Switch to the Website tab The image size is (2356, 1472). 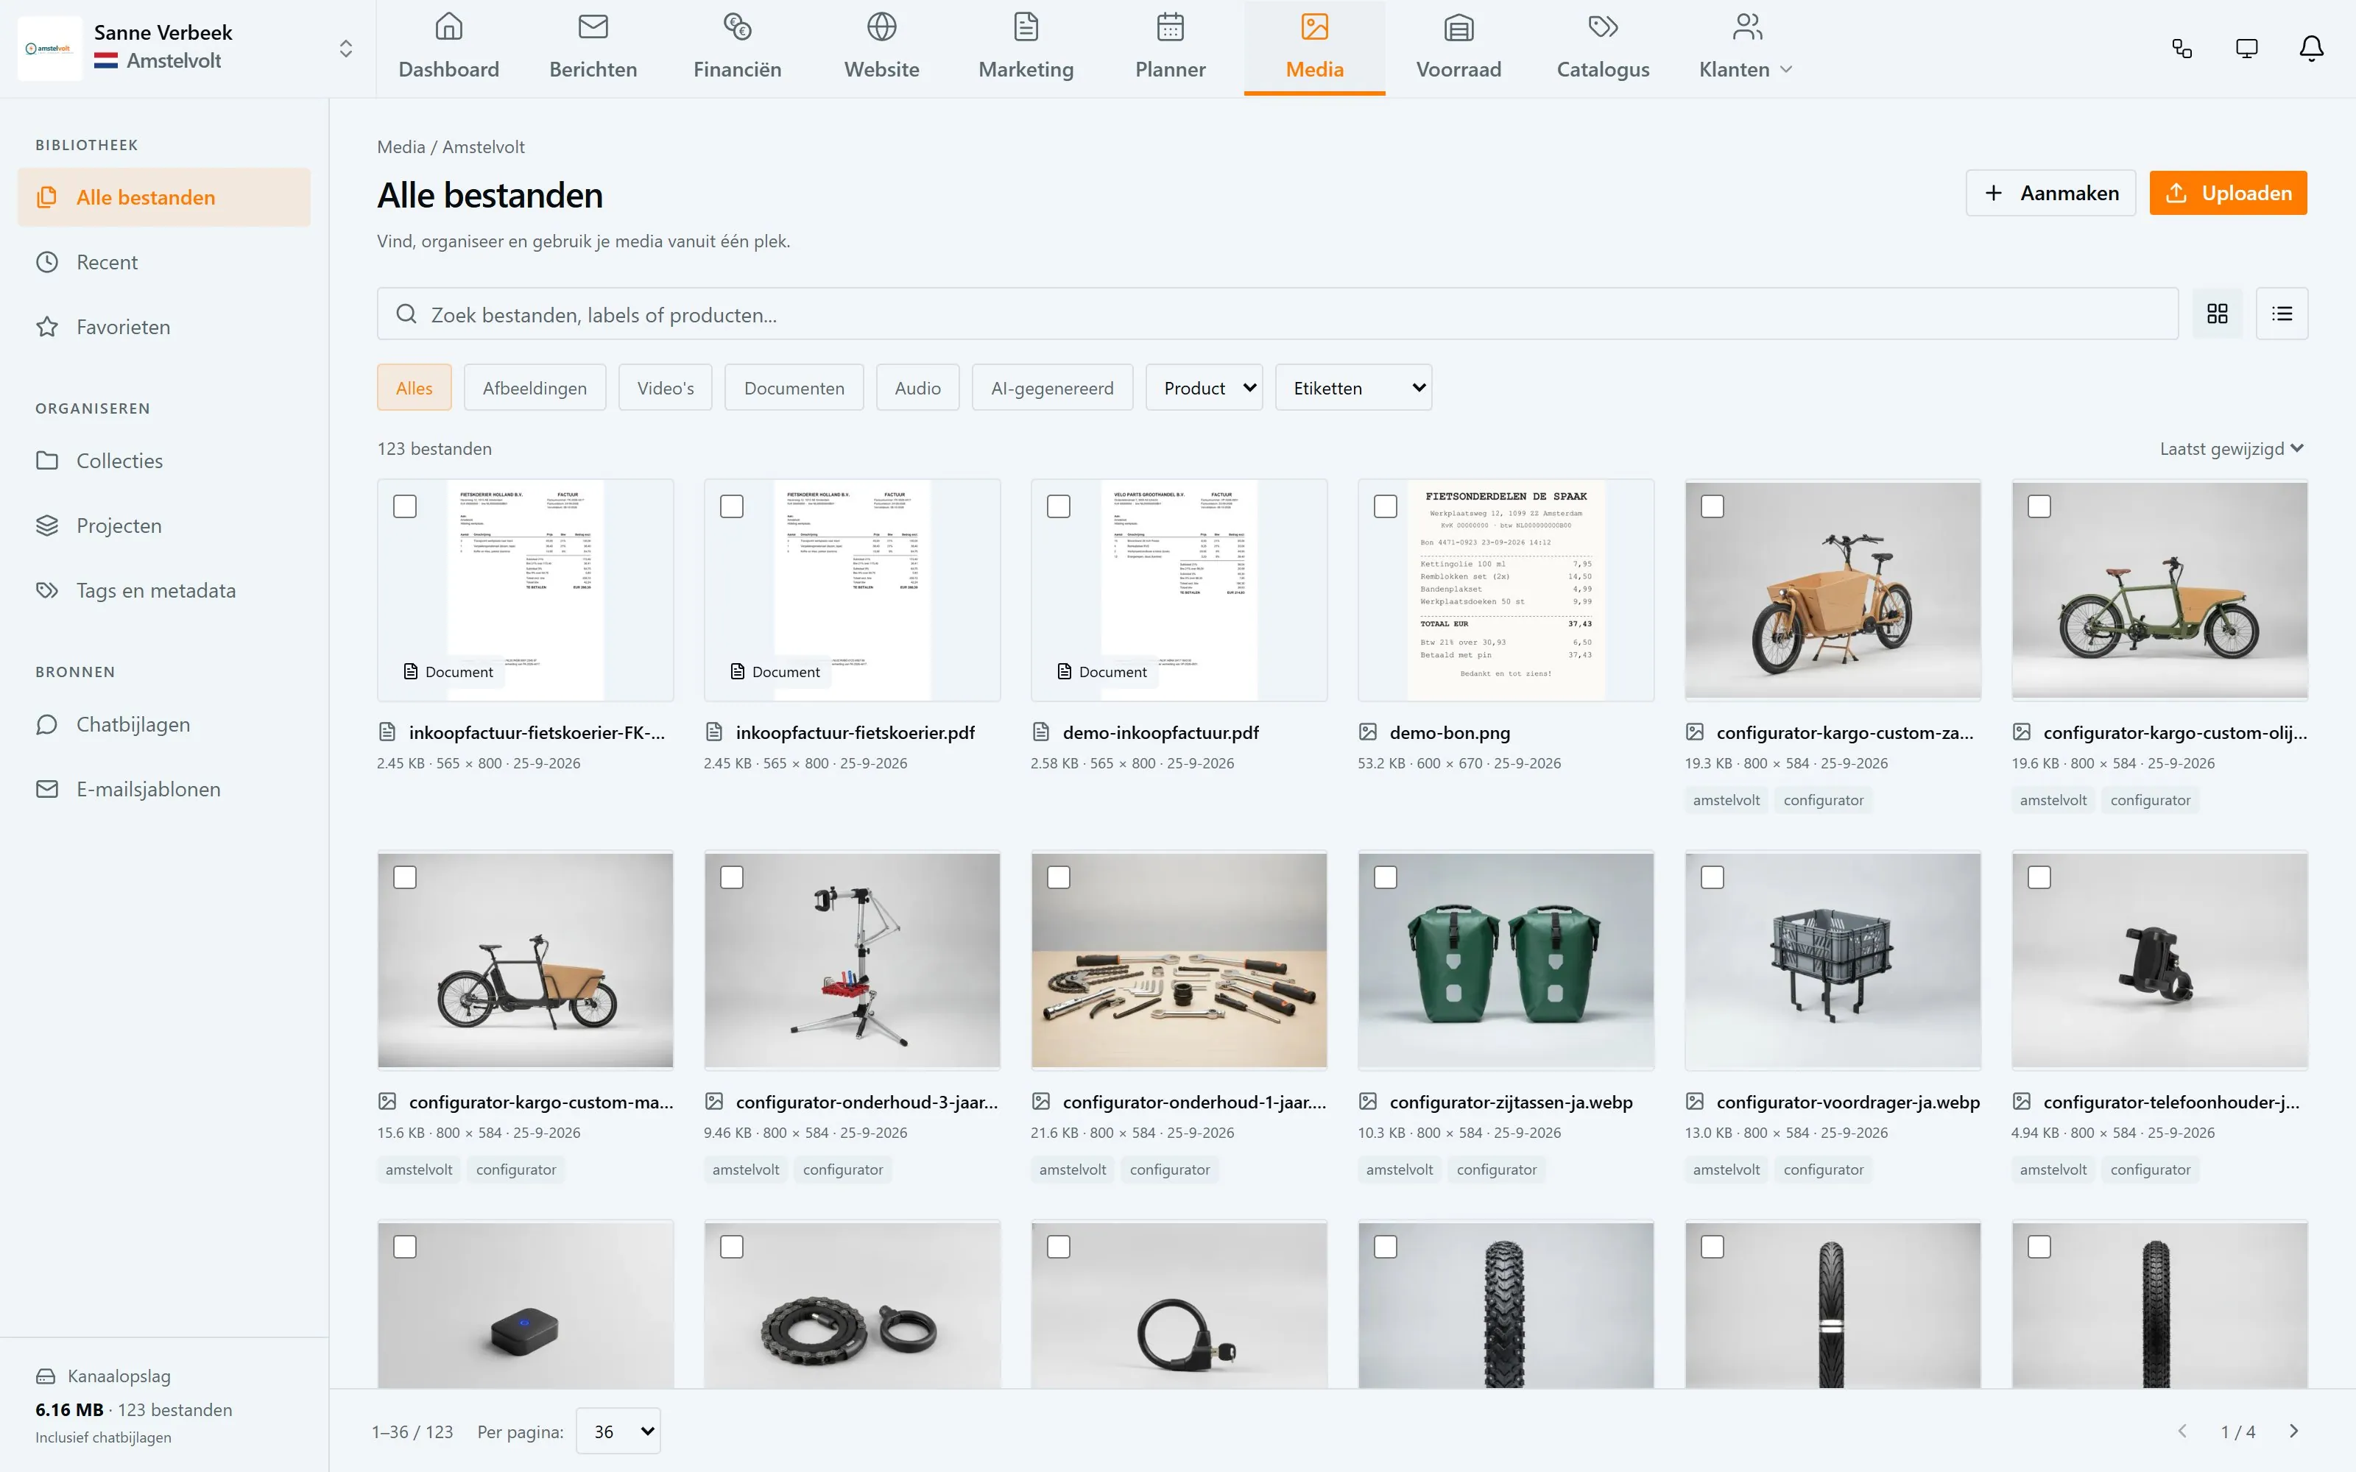tap(882, 48)
